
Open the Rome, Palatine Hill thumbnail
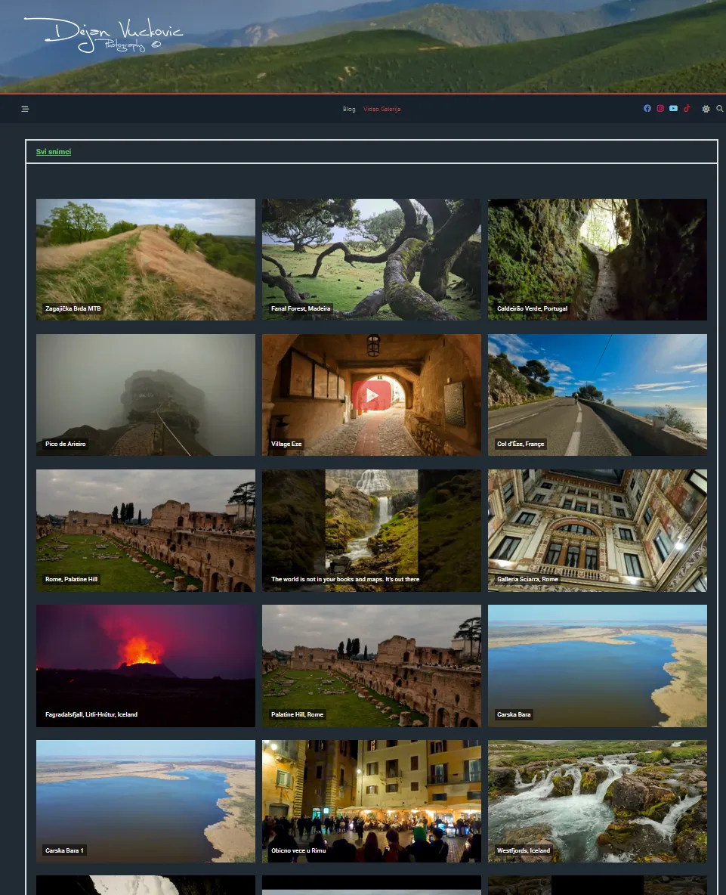[x=146, y=530]
